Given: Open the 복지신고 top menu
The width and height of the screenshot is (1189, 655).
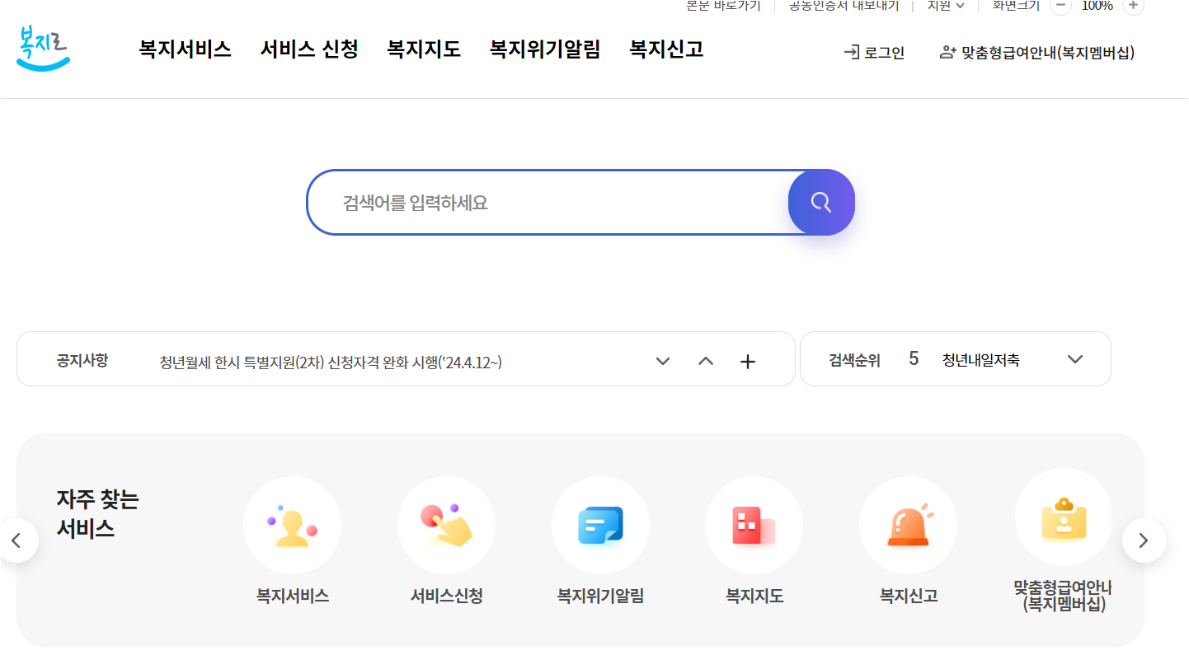Looking at the screenshot, I should click(x=666, y=49).
